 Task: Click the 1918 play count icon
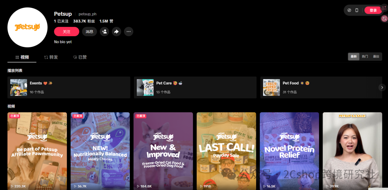(201, 186)
